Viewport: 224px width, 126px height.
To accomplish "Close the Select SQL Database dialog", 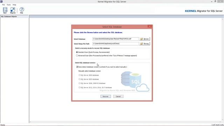I will 149,27.
